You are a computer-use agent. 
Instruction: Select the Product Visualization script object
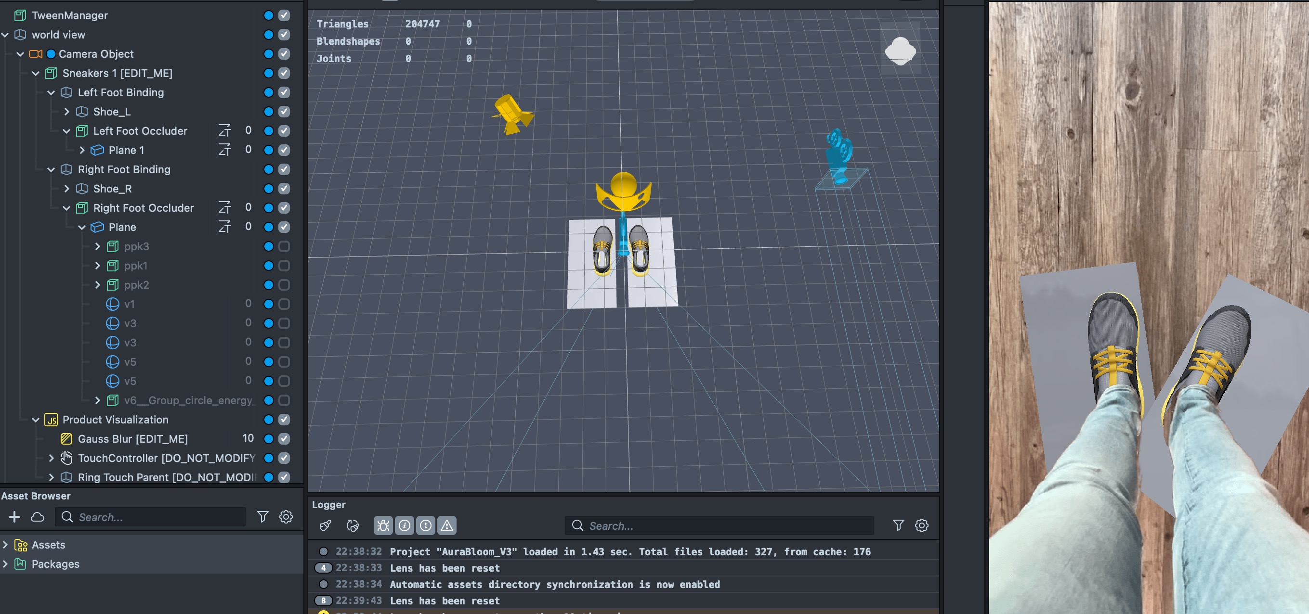point(115,420)
